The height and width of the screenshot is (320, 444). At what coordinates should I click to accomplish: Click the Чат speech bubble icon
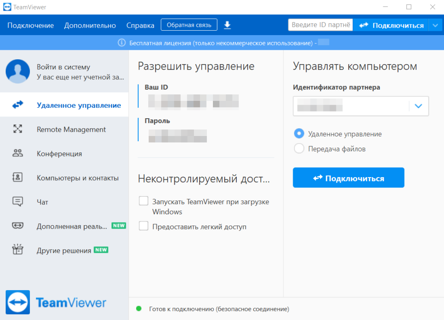[x=17, y=201]
